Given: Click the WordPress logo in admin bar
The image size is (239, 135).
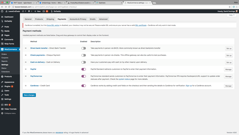Looking at the screenshot, I should click(2, 11).
